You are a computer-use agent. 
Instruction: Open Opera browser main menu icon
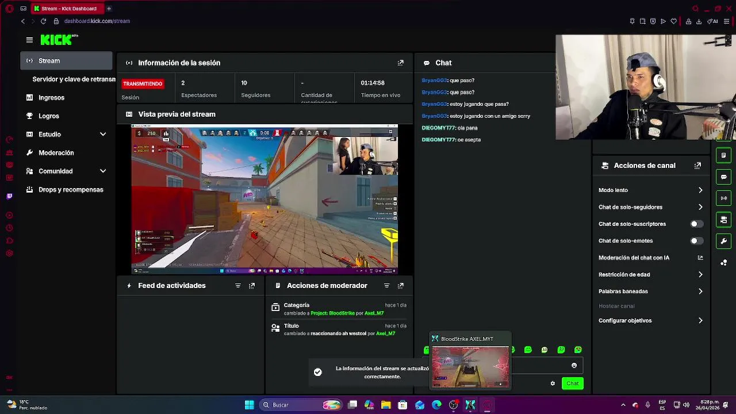click(9, 9)
